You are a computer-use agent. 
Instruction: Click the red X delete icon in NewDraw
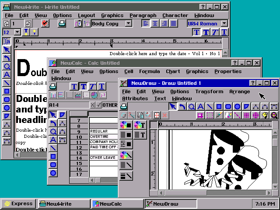pos(164,115)
